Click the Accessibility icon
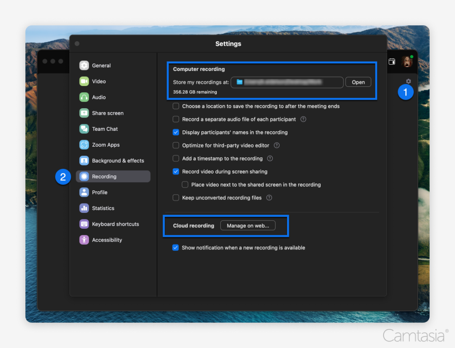455x348 pixels. [x=84, y=240]
